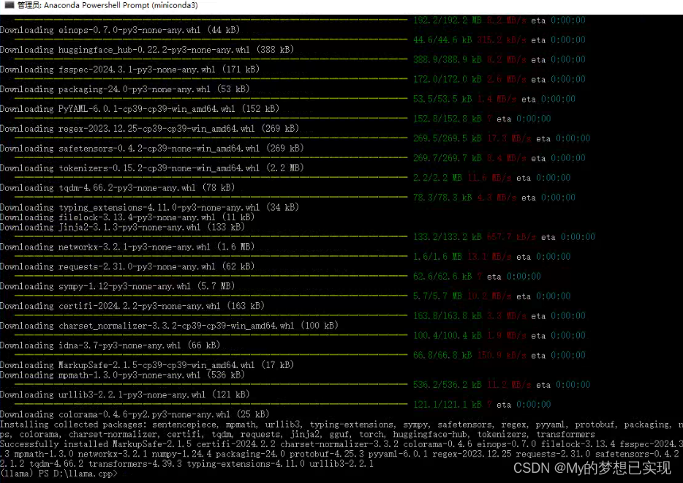Click the '536.2/536.2 kB' progress value
683x483 pixels.
[x=448, y=384]
